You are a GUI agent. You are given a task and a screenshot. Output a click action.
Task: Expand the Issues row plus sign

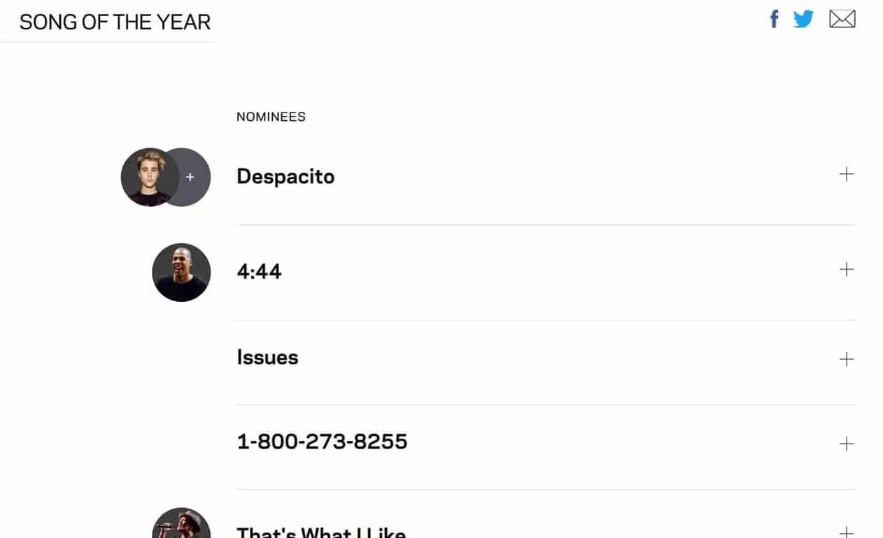(x=847, y=359)
